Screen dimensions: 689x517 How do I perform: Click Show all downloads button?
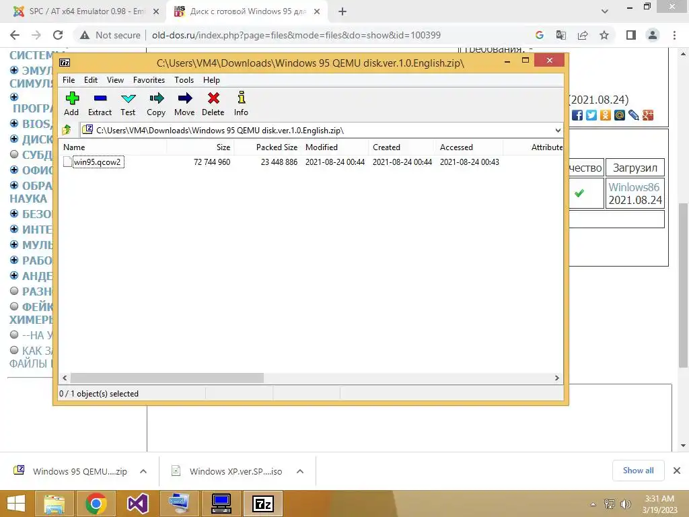(638, 471)
